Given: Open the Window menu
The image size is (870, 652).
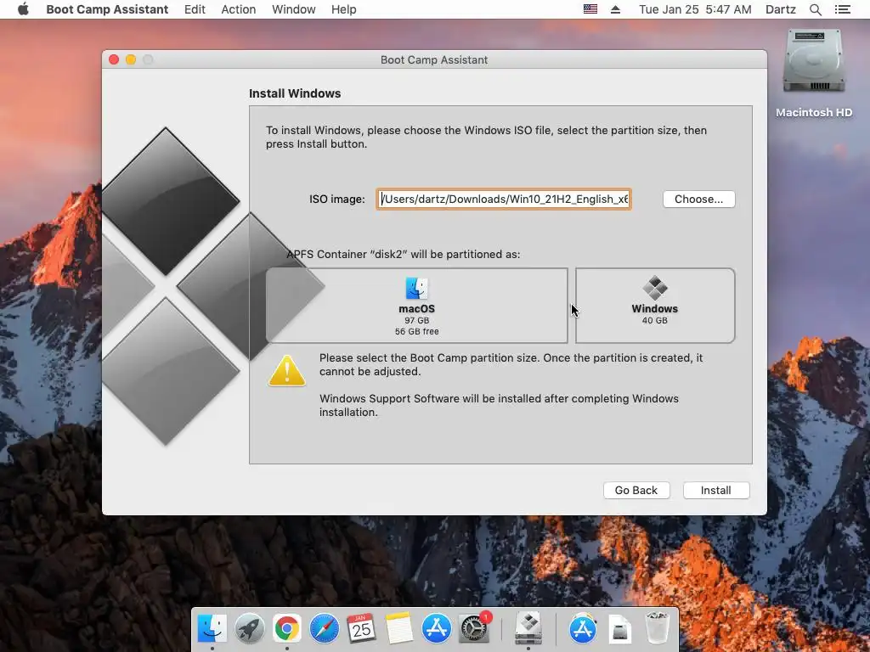Looking at the screenshot, I should 293,9.
